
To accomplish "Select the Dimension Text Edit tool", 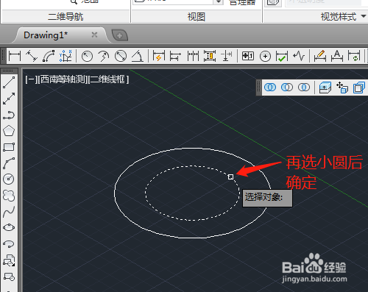I will [337, 56].
